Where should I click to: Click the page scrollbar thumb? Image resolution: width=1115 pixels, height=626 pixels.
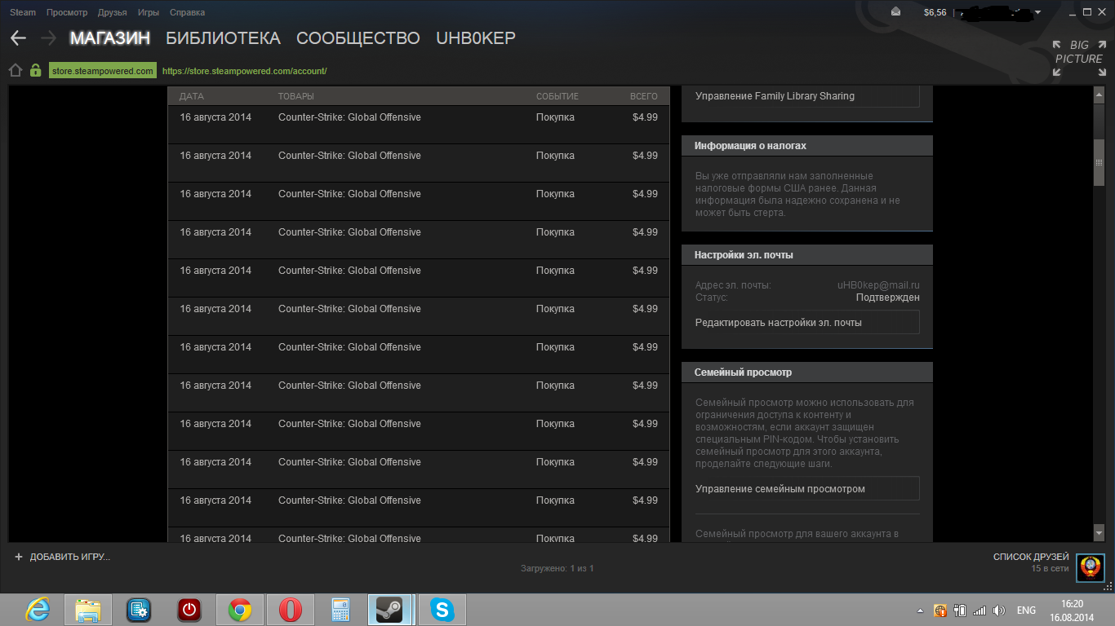tap(1099, 163)
